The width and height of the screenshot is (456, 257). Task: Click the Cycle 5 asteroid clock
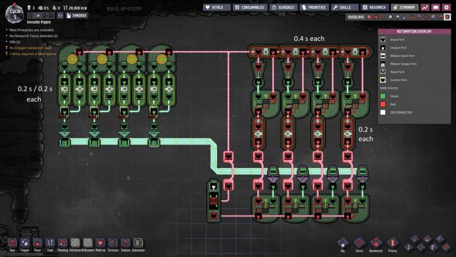[x=14, y=14]
